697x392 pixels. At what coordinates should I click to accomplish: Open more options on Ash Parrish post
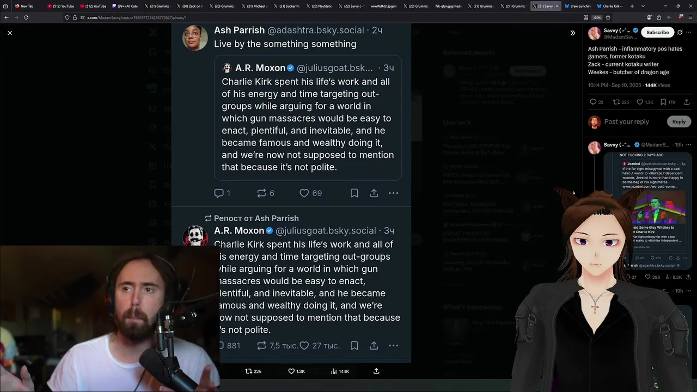tap(394, 193)
